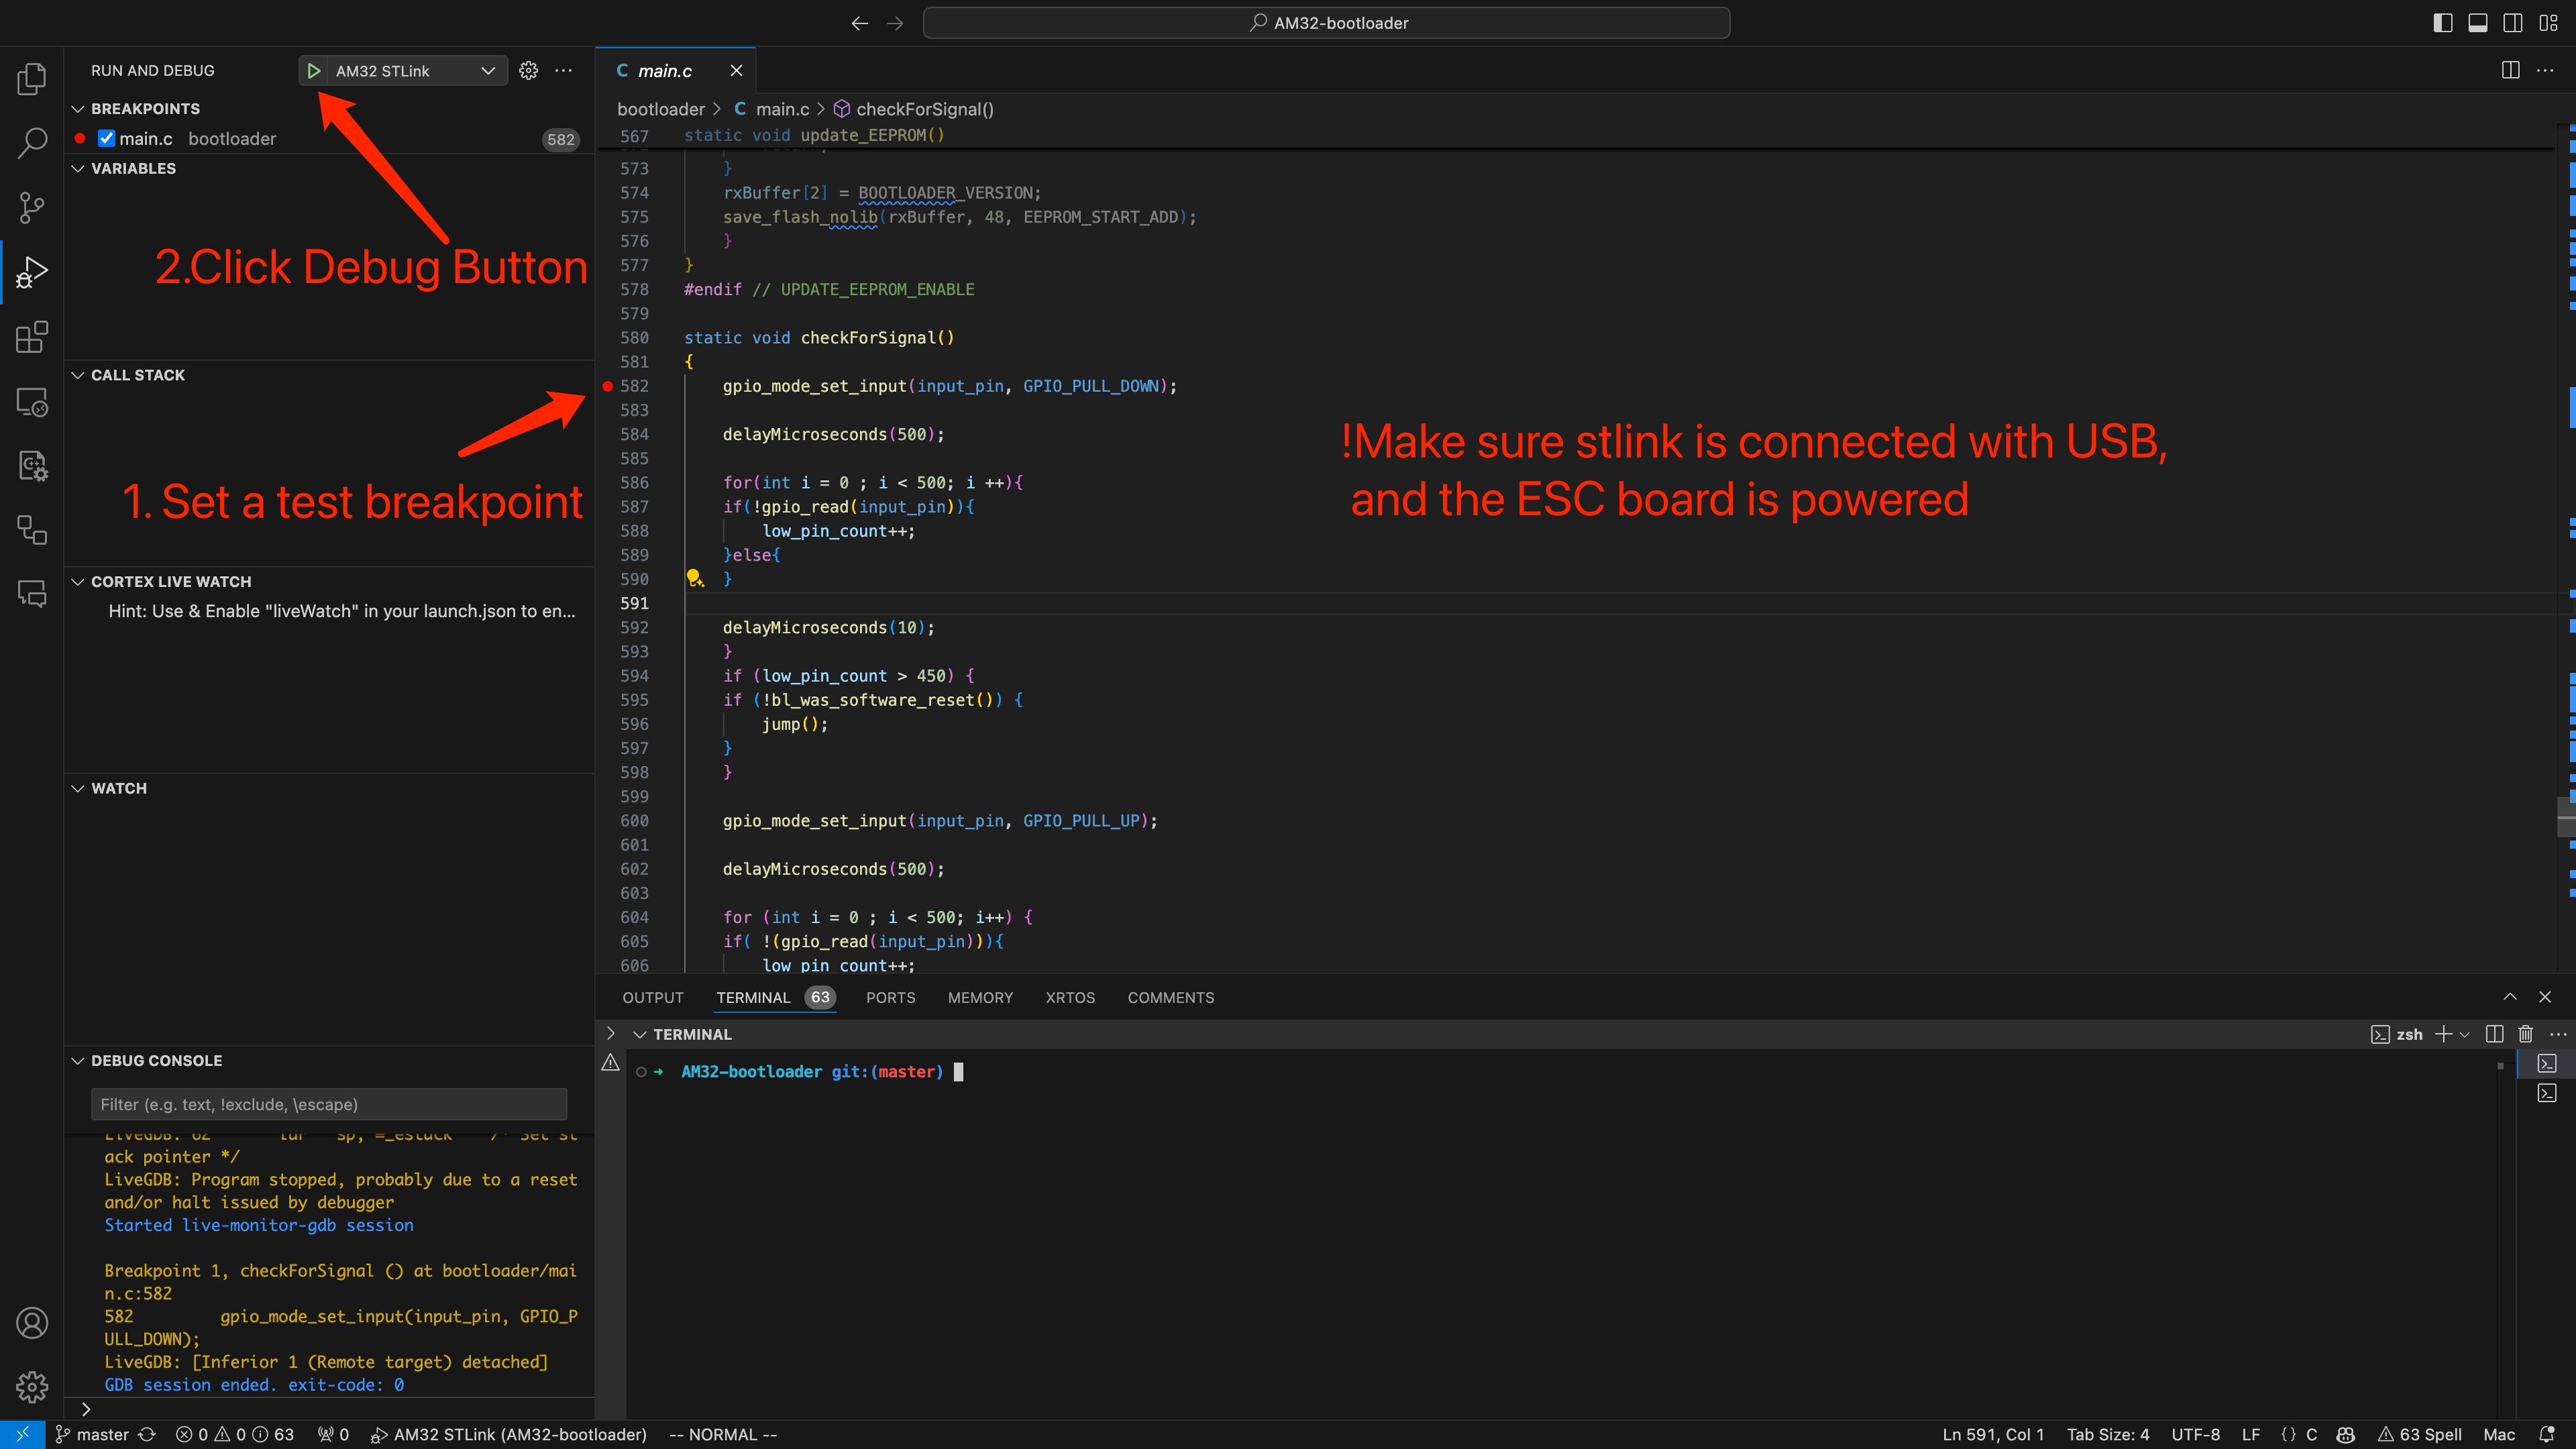Viewport: 2576px width, 1449px height.
Task: Open Source Control view
Action: pyautogui.click(x=32, y=208)
